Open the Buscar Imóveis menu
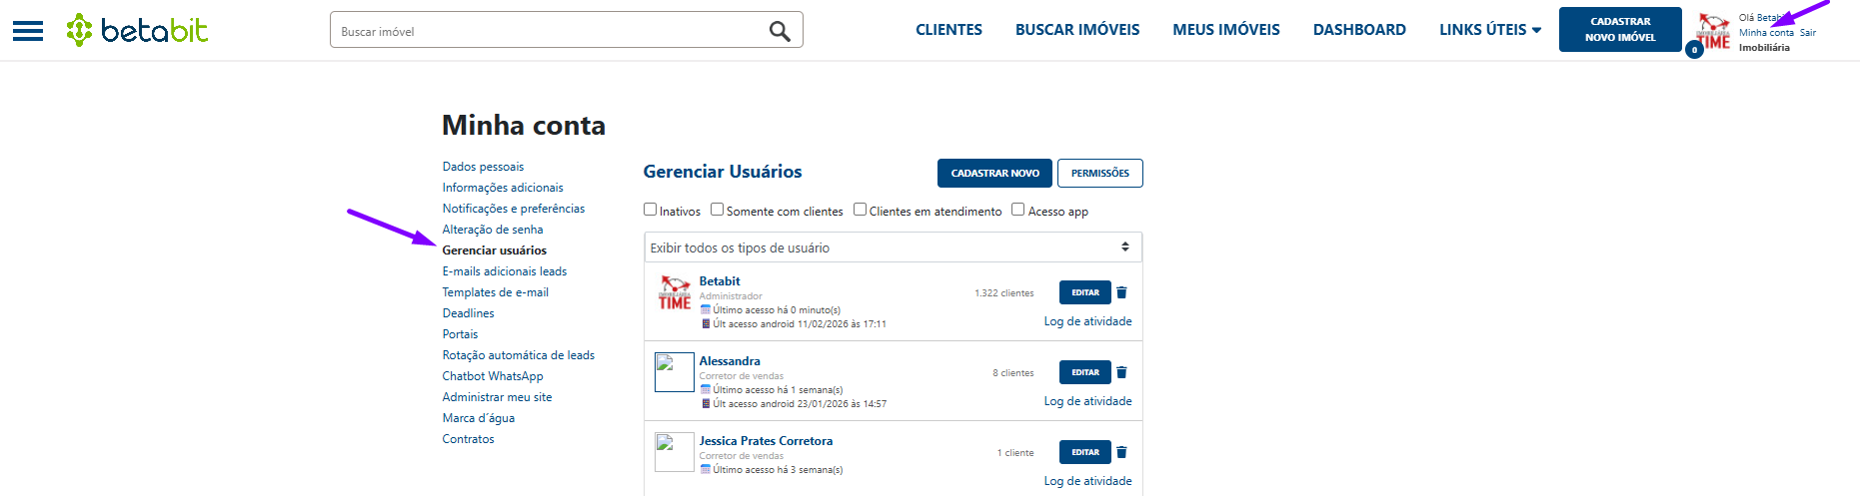 click(1077, 30)
